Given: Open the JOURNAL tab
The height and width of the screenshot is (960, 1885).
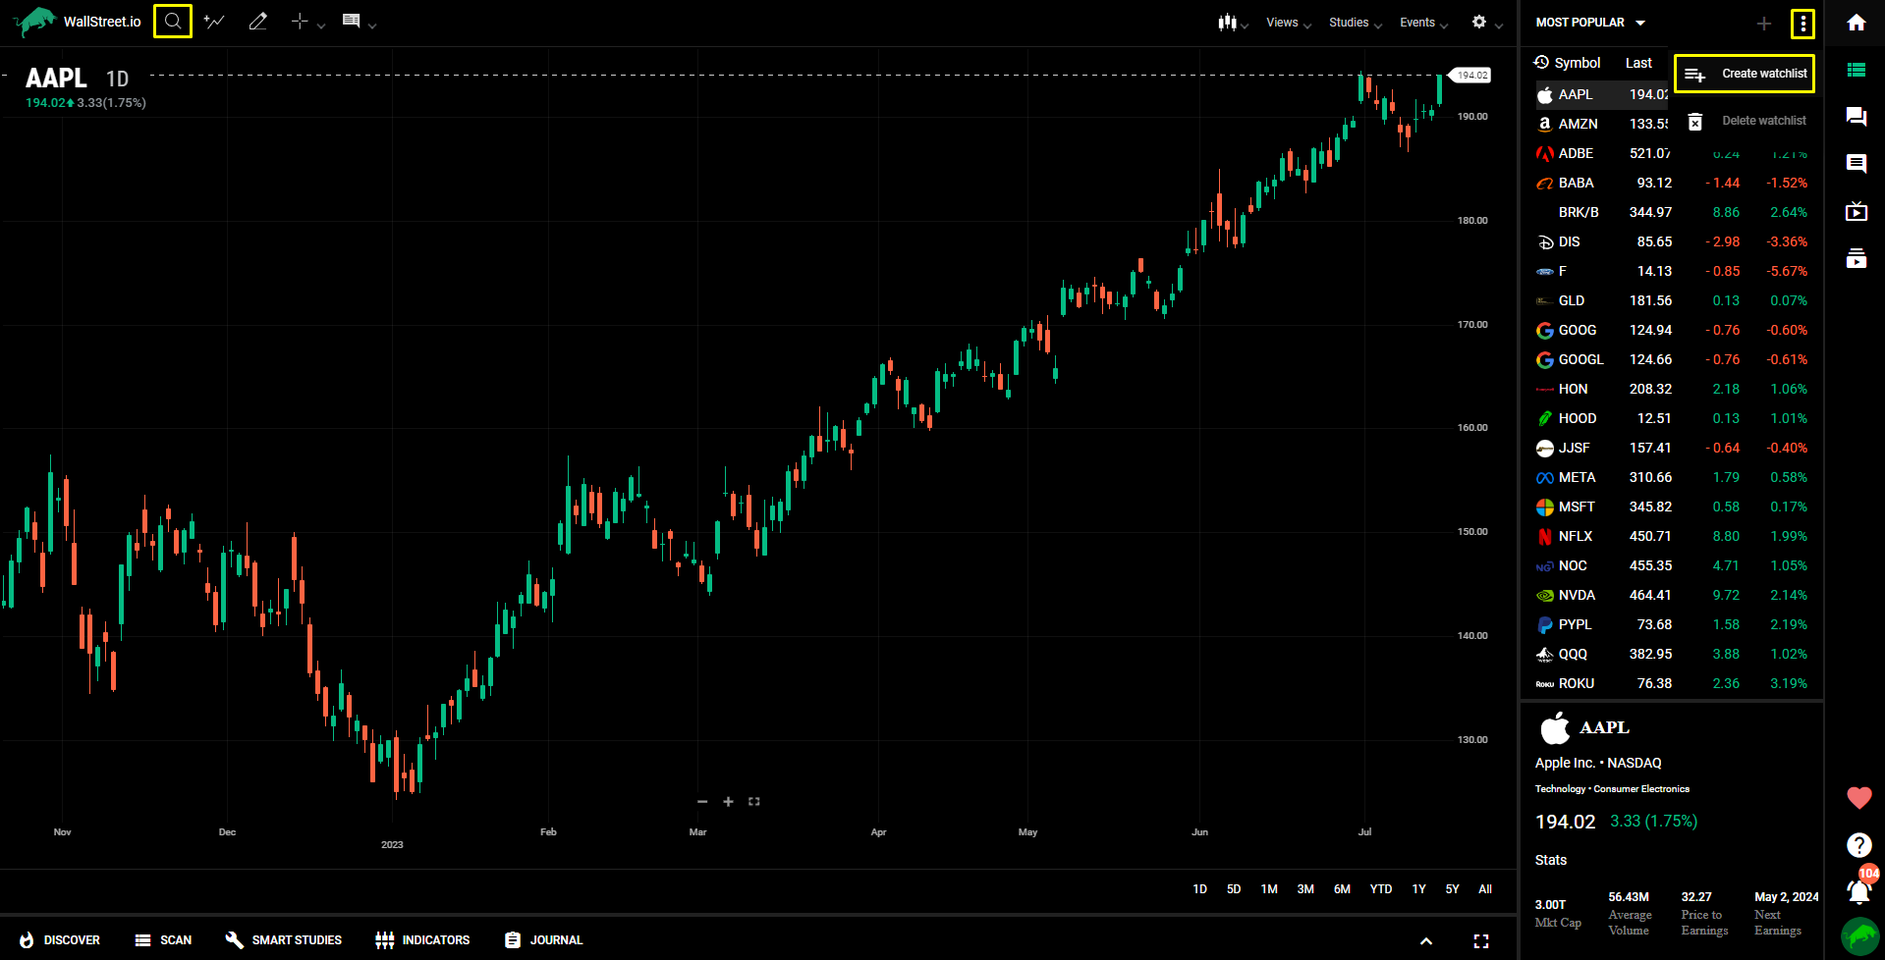Looking at the screenshot, I should pyautogui.click(x=543, y=940).
